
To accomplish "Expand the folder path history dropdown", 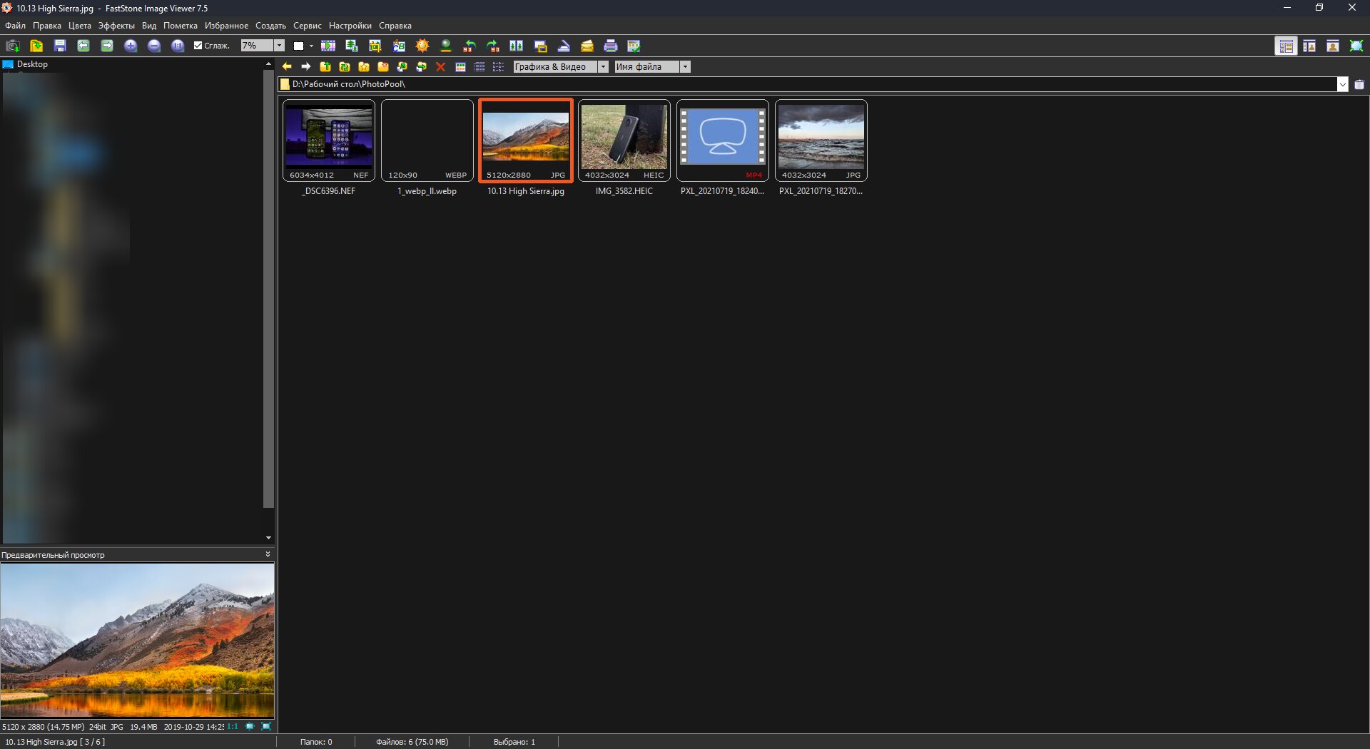I will 1342,84.
